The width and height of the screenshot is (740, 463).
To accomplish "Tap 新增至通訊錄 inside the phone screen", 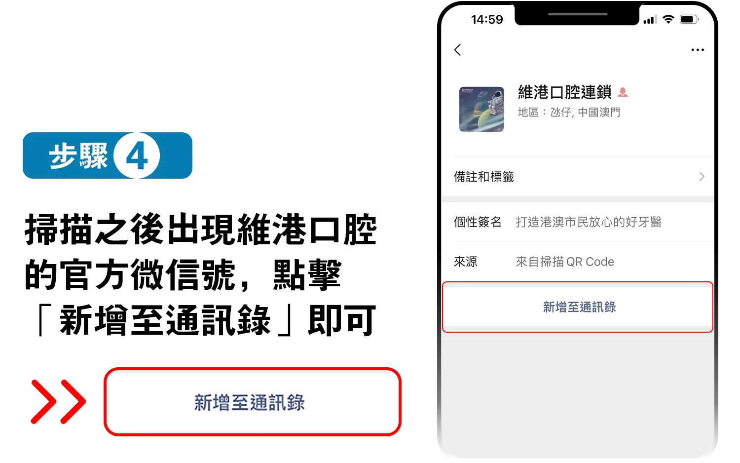I will (x=578, y=307).
